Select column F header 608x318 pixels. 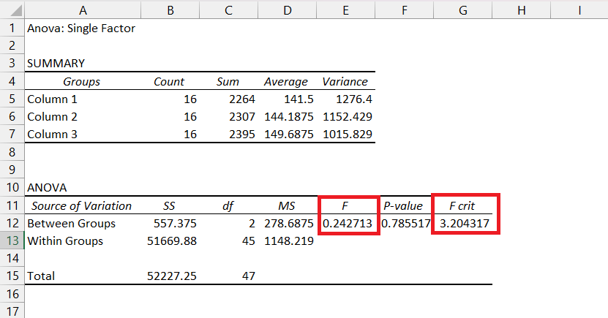tap(405, 10)
